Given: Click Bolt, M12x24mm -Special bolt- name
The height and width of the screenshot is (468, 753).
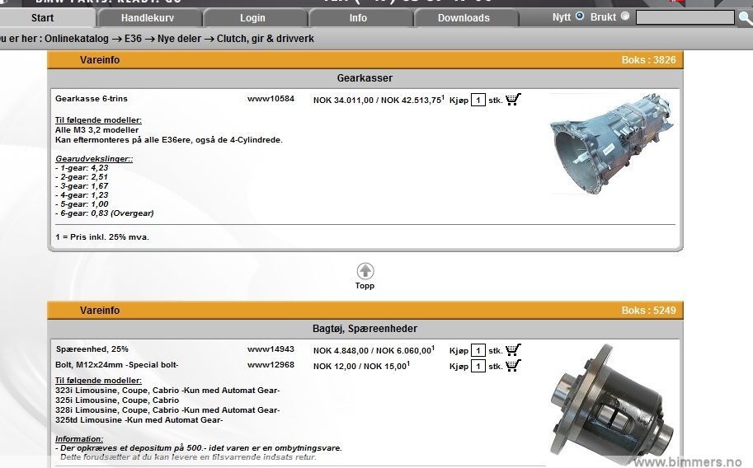Looking at the screenshot, I should [116, 365].
